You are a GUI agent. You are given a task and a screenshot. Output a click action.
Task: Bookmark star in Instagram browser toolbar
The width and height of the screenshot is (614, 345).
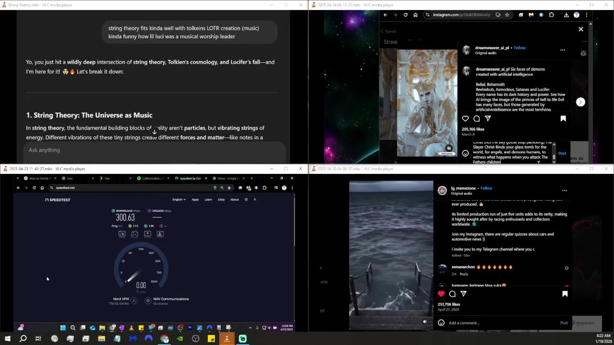(x=507, y=15)
